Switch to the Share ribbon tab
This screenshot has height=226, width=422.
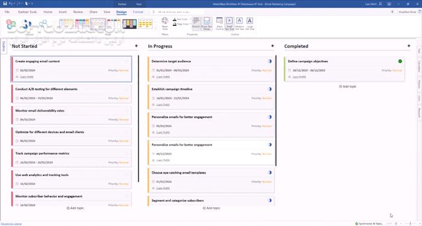(93, 12)
